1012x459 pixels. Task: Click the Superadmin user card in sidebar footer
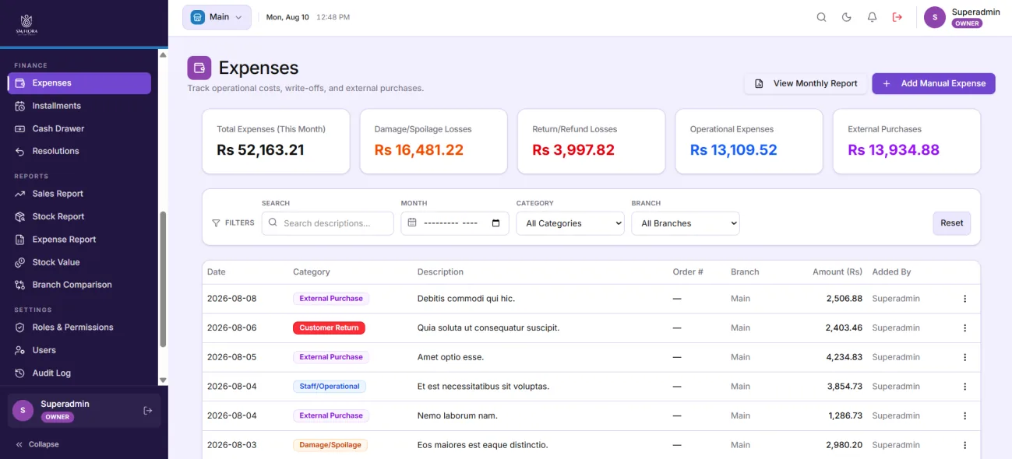(x=84, y=410)
